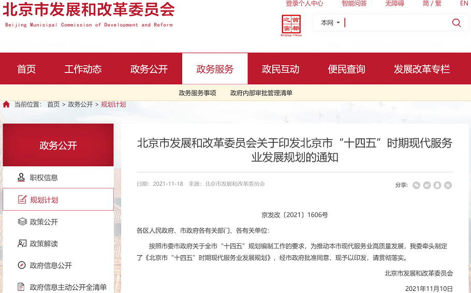Click the search magnifier icon
Screen dimensions: 471x293
click(457, 23)
